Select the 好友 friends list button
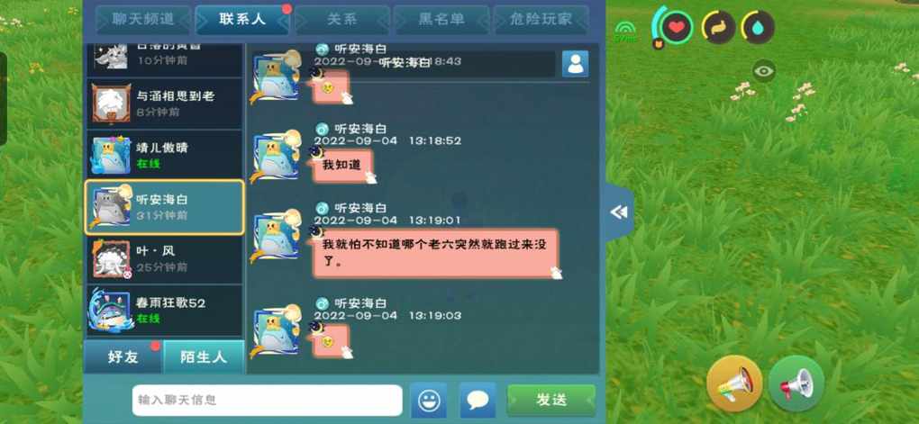This screenshot has height=424, width=919. click(x=123, y=356)
